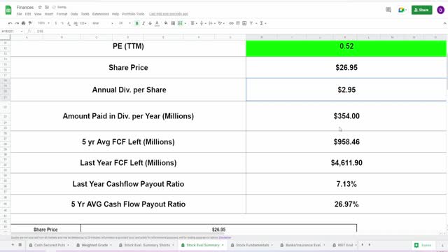Redo the last action
The image size is (448, 252).
[17, 23]
